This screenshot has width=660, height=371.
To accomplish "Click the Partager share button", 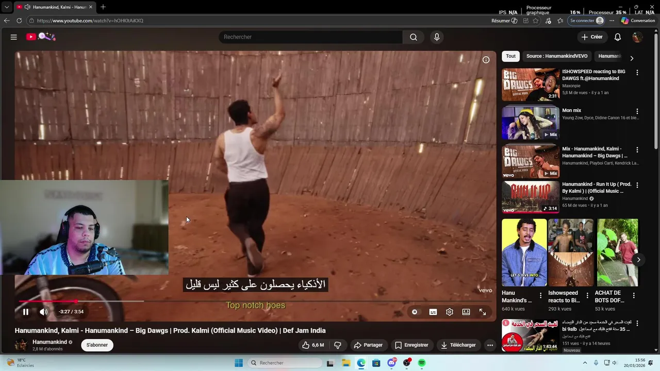I will (x=368, y=345).
